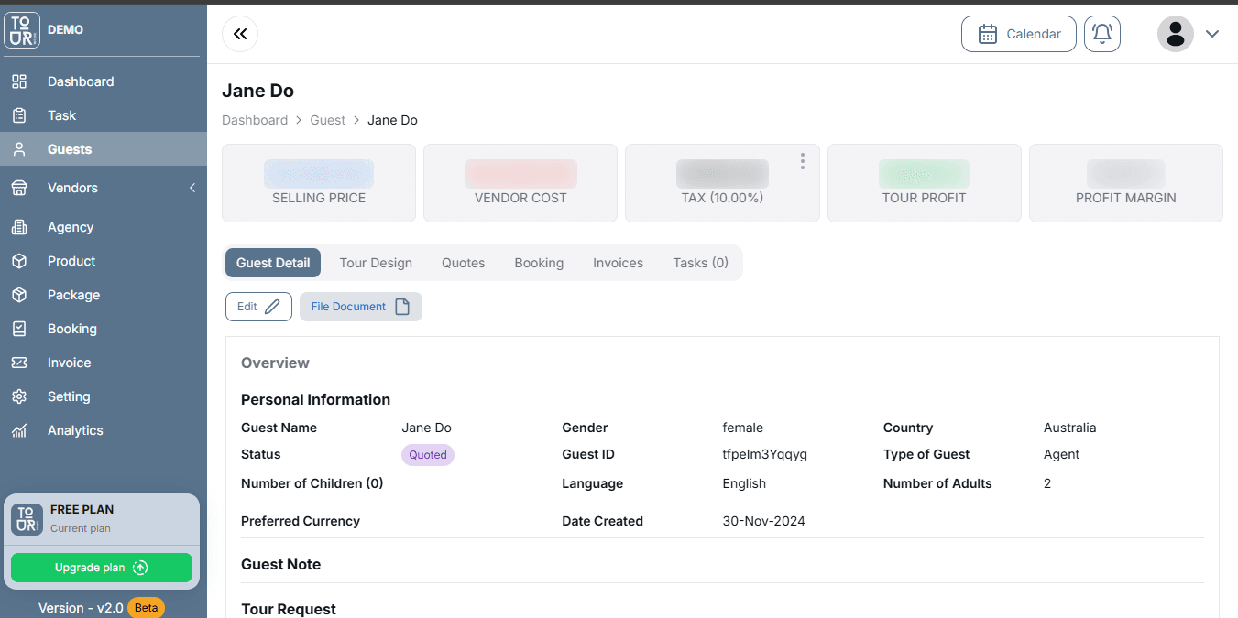Expand the Vendors submenu chevron

[192, 188]
